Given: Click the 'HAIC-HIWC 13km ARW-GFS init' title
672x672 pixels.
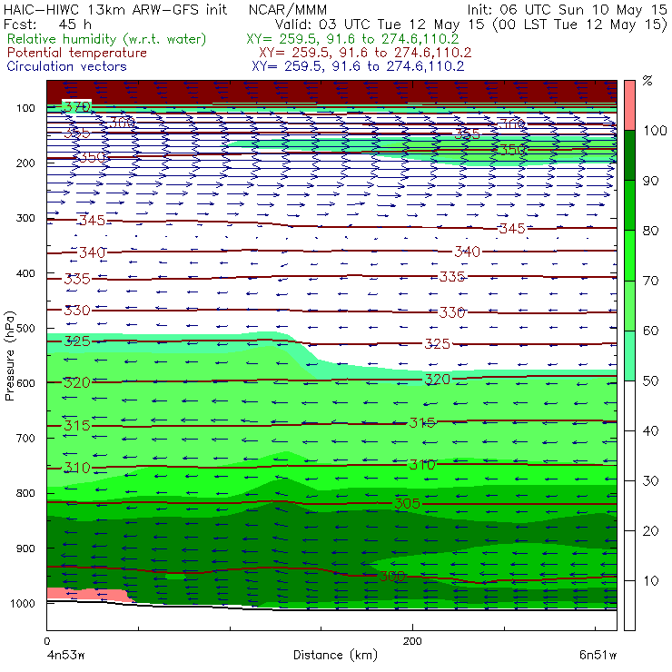Looking at the screenshot, I should [115, 9].
